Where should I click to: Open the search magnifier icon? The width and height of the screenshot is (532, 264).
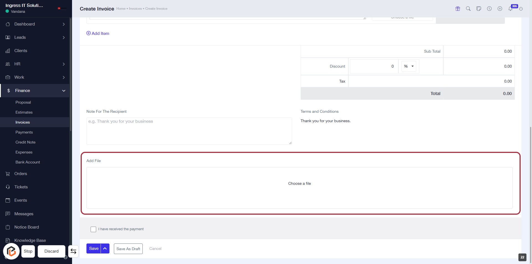[x=468, y=9]
